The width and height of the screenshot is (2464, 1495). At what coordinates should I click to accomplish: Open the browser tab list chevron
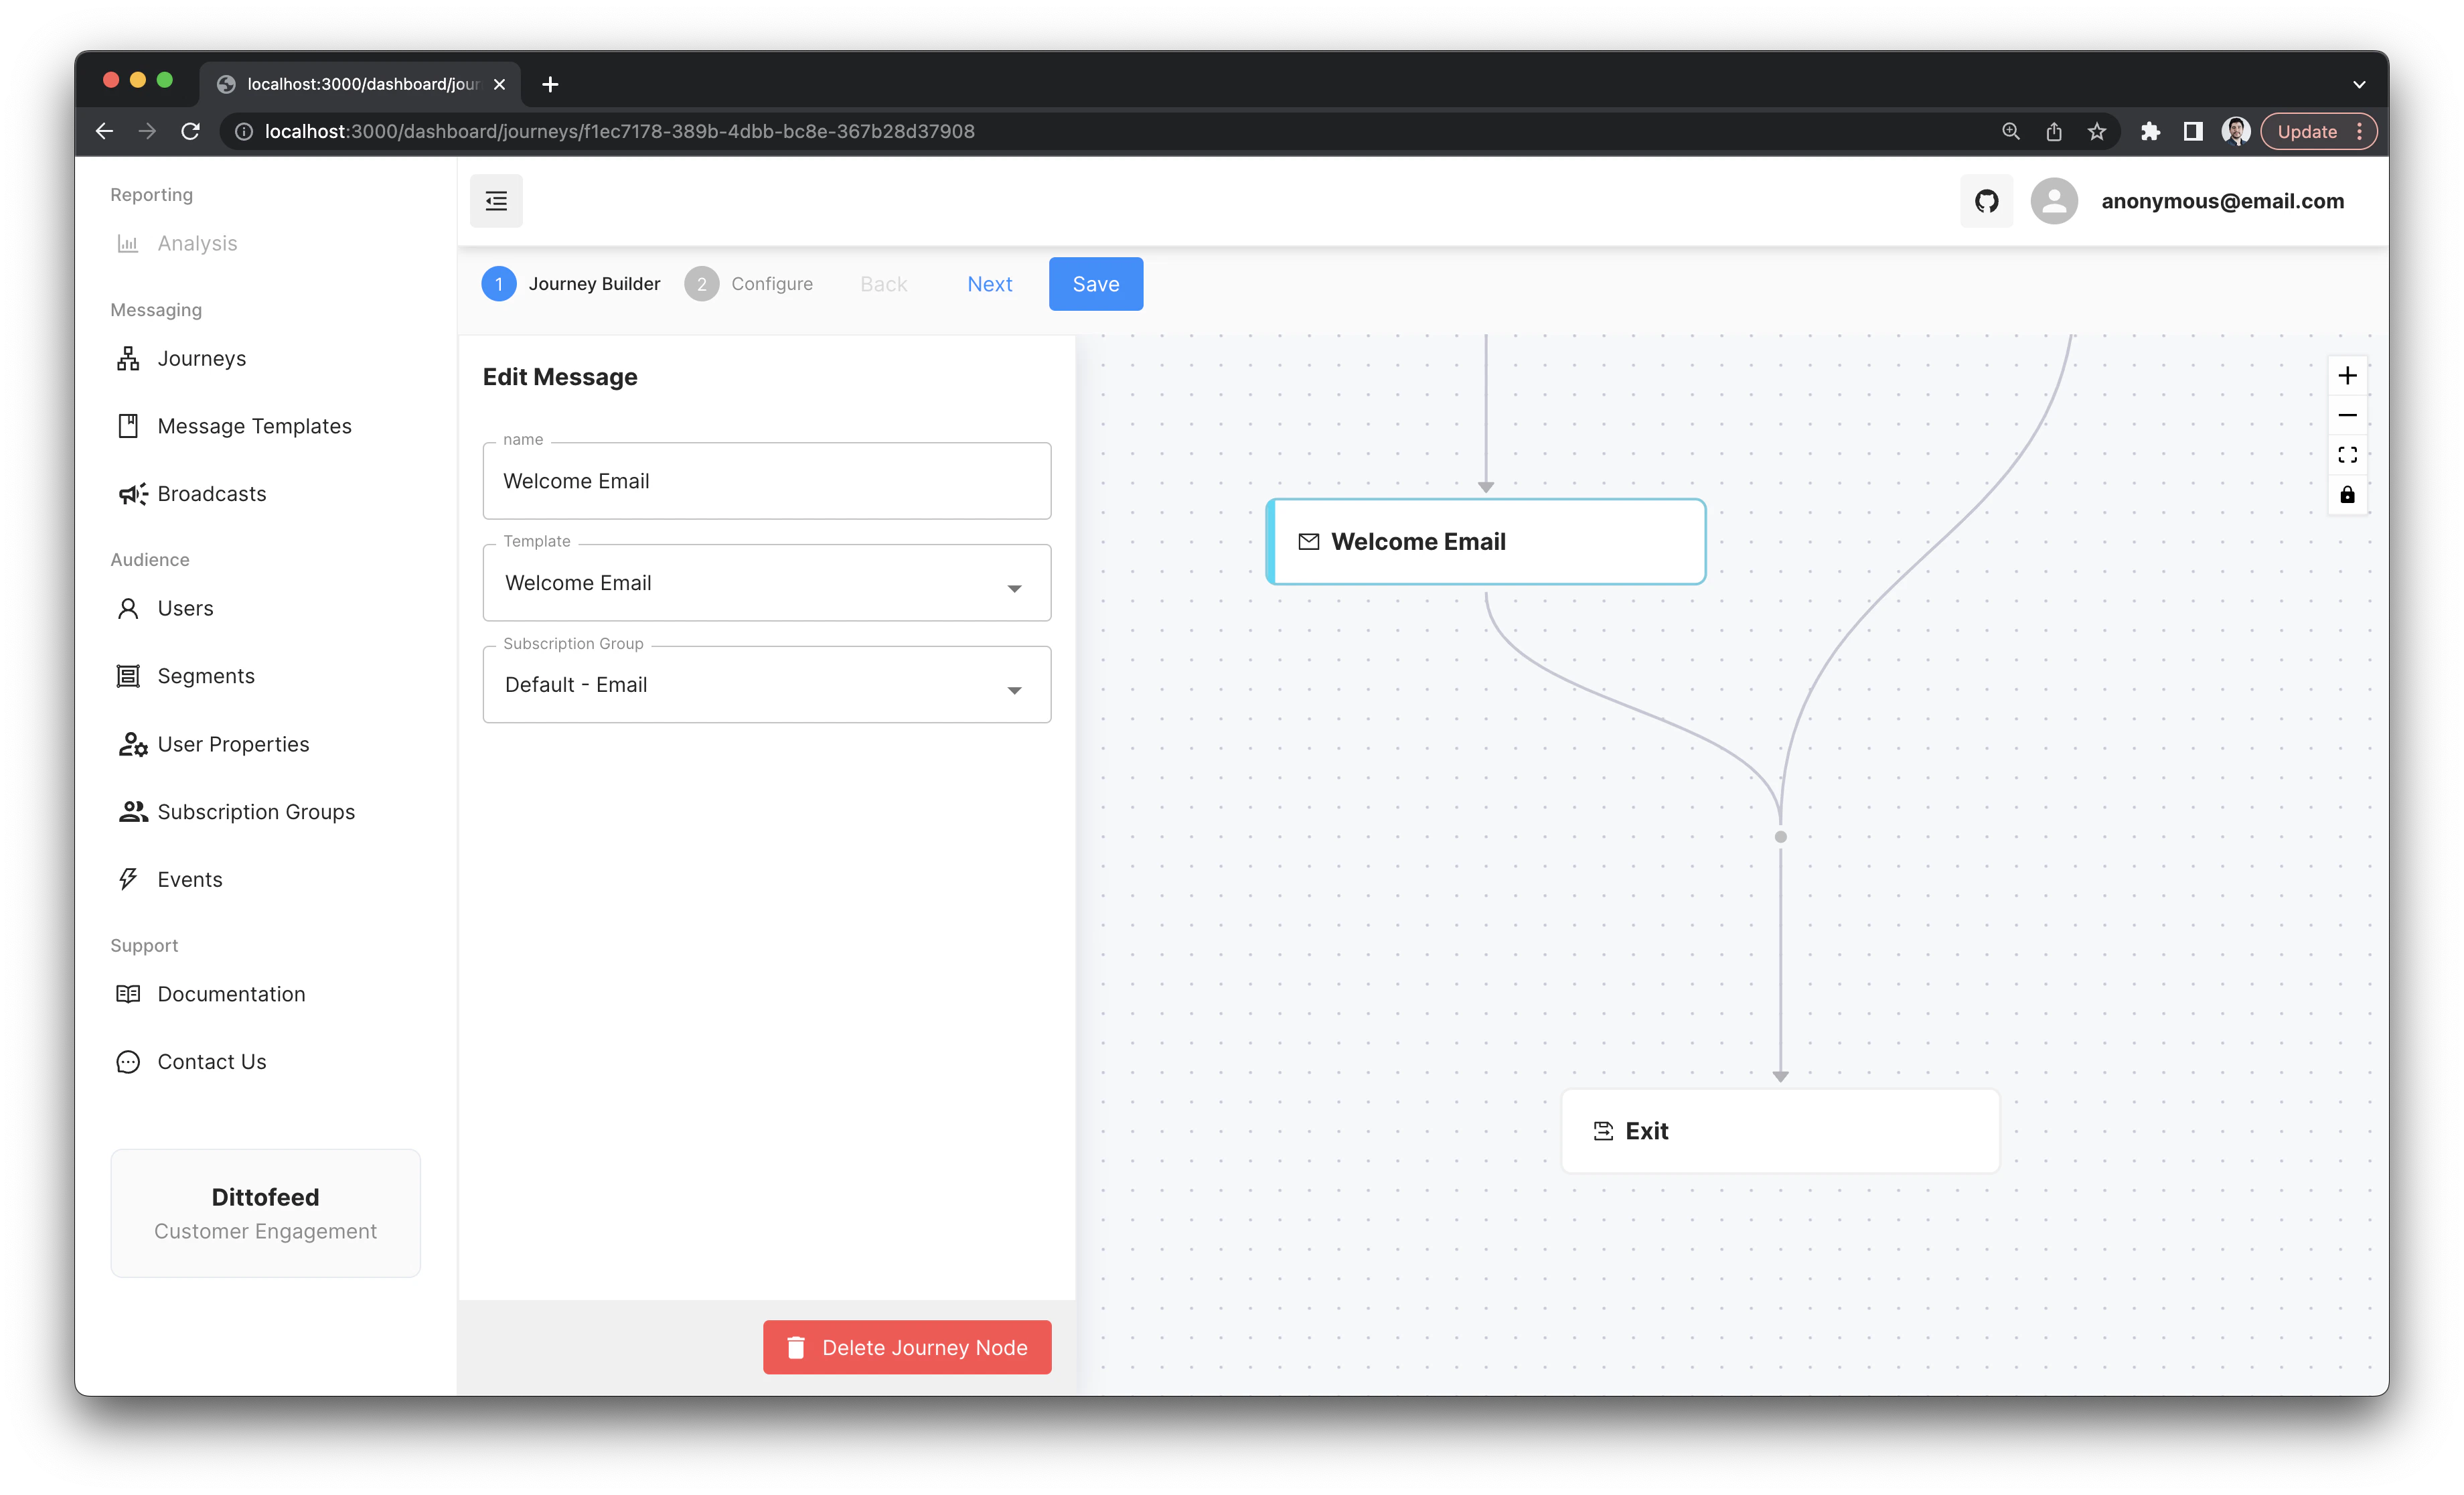pyautogui.click(x=2358, y=84)
